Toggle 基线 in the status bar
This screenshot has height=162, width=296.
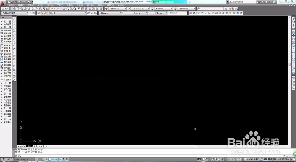tap(270, 159)
